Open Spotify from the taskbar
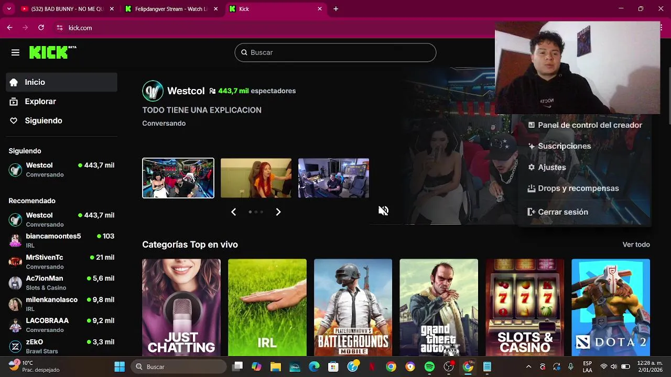This screenshot has height=377, width=671. pos(429,367)
